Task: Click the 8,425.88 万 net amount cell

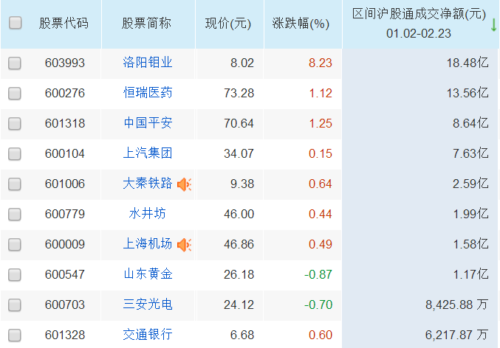Action: (456, 305)
